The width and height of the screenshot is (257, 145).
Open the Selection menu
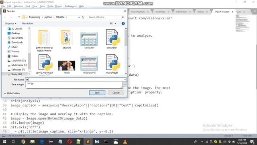pyautogui.click(x=18, y=6)
